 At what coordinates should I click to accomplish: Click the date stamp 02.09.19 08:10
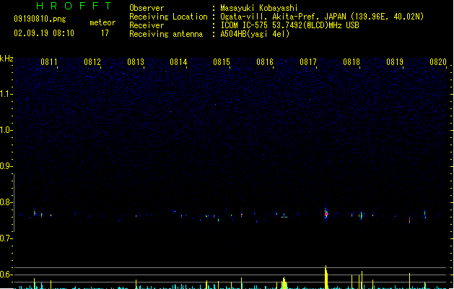44,33
